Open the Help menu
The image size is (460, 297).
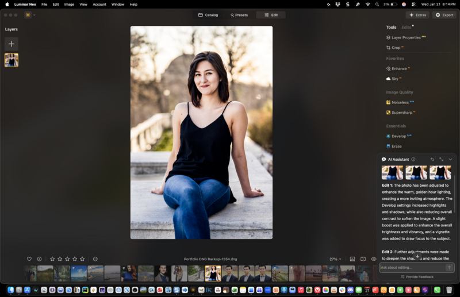click(x=133, y=5)
